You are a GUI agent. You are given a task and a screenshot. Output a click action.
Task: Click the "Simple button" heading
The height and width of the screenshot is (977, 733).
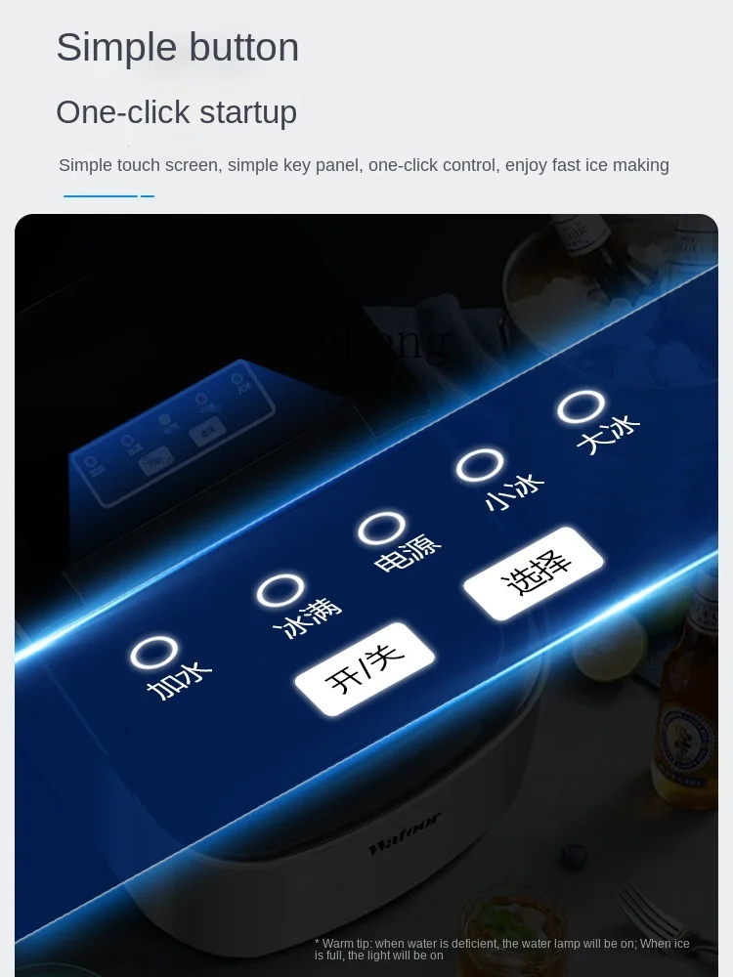coord(178,47)
